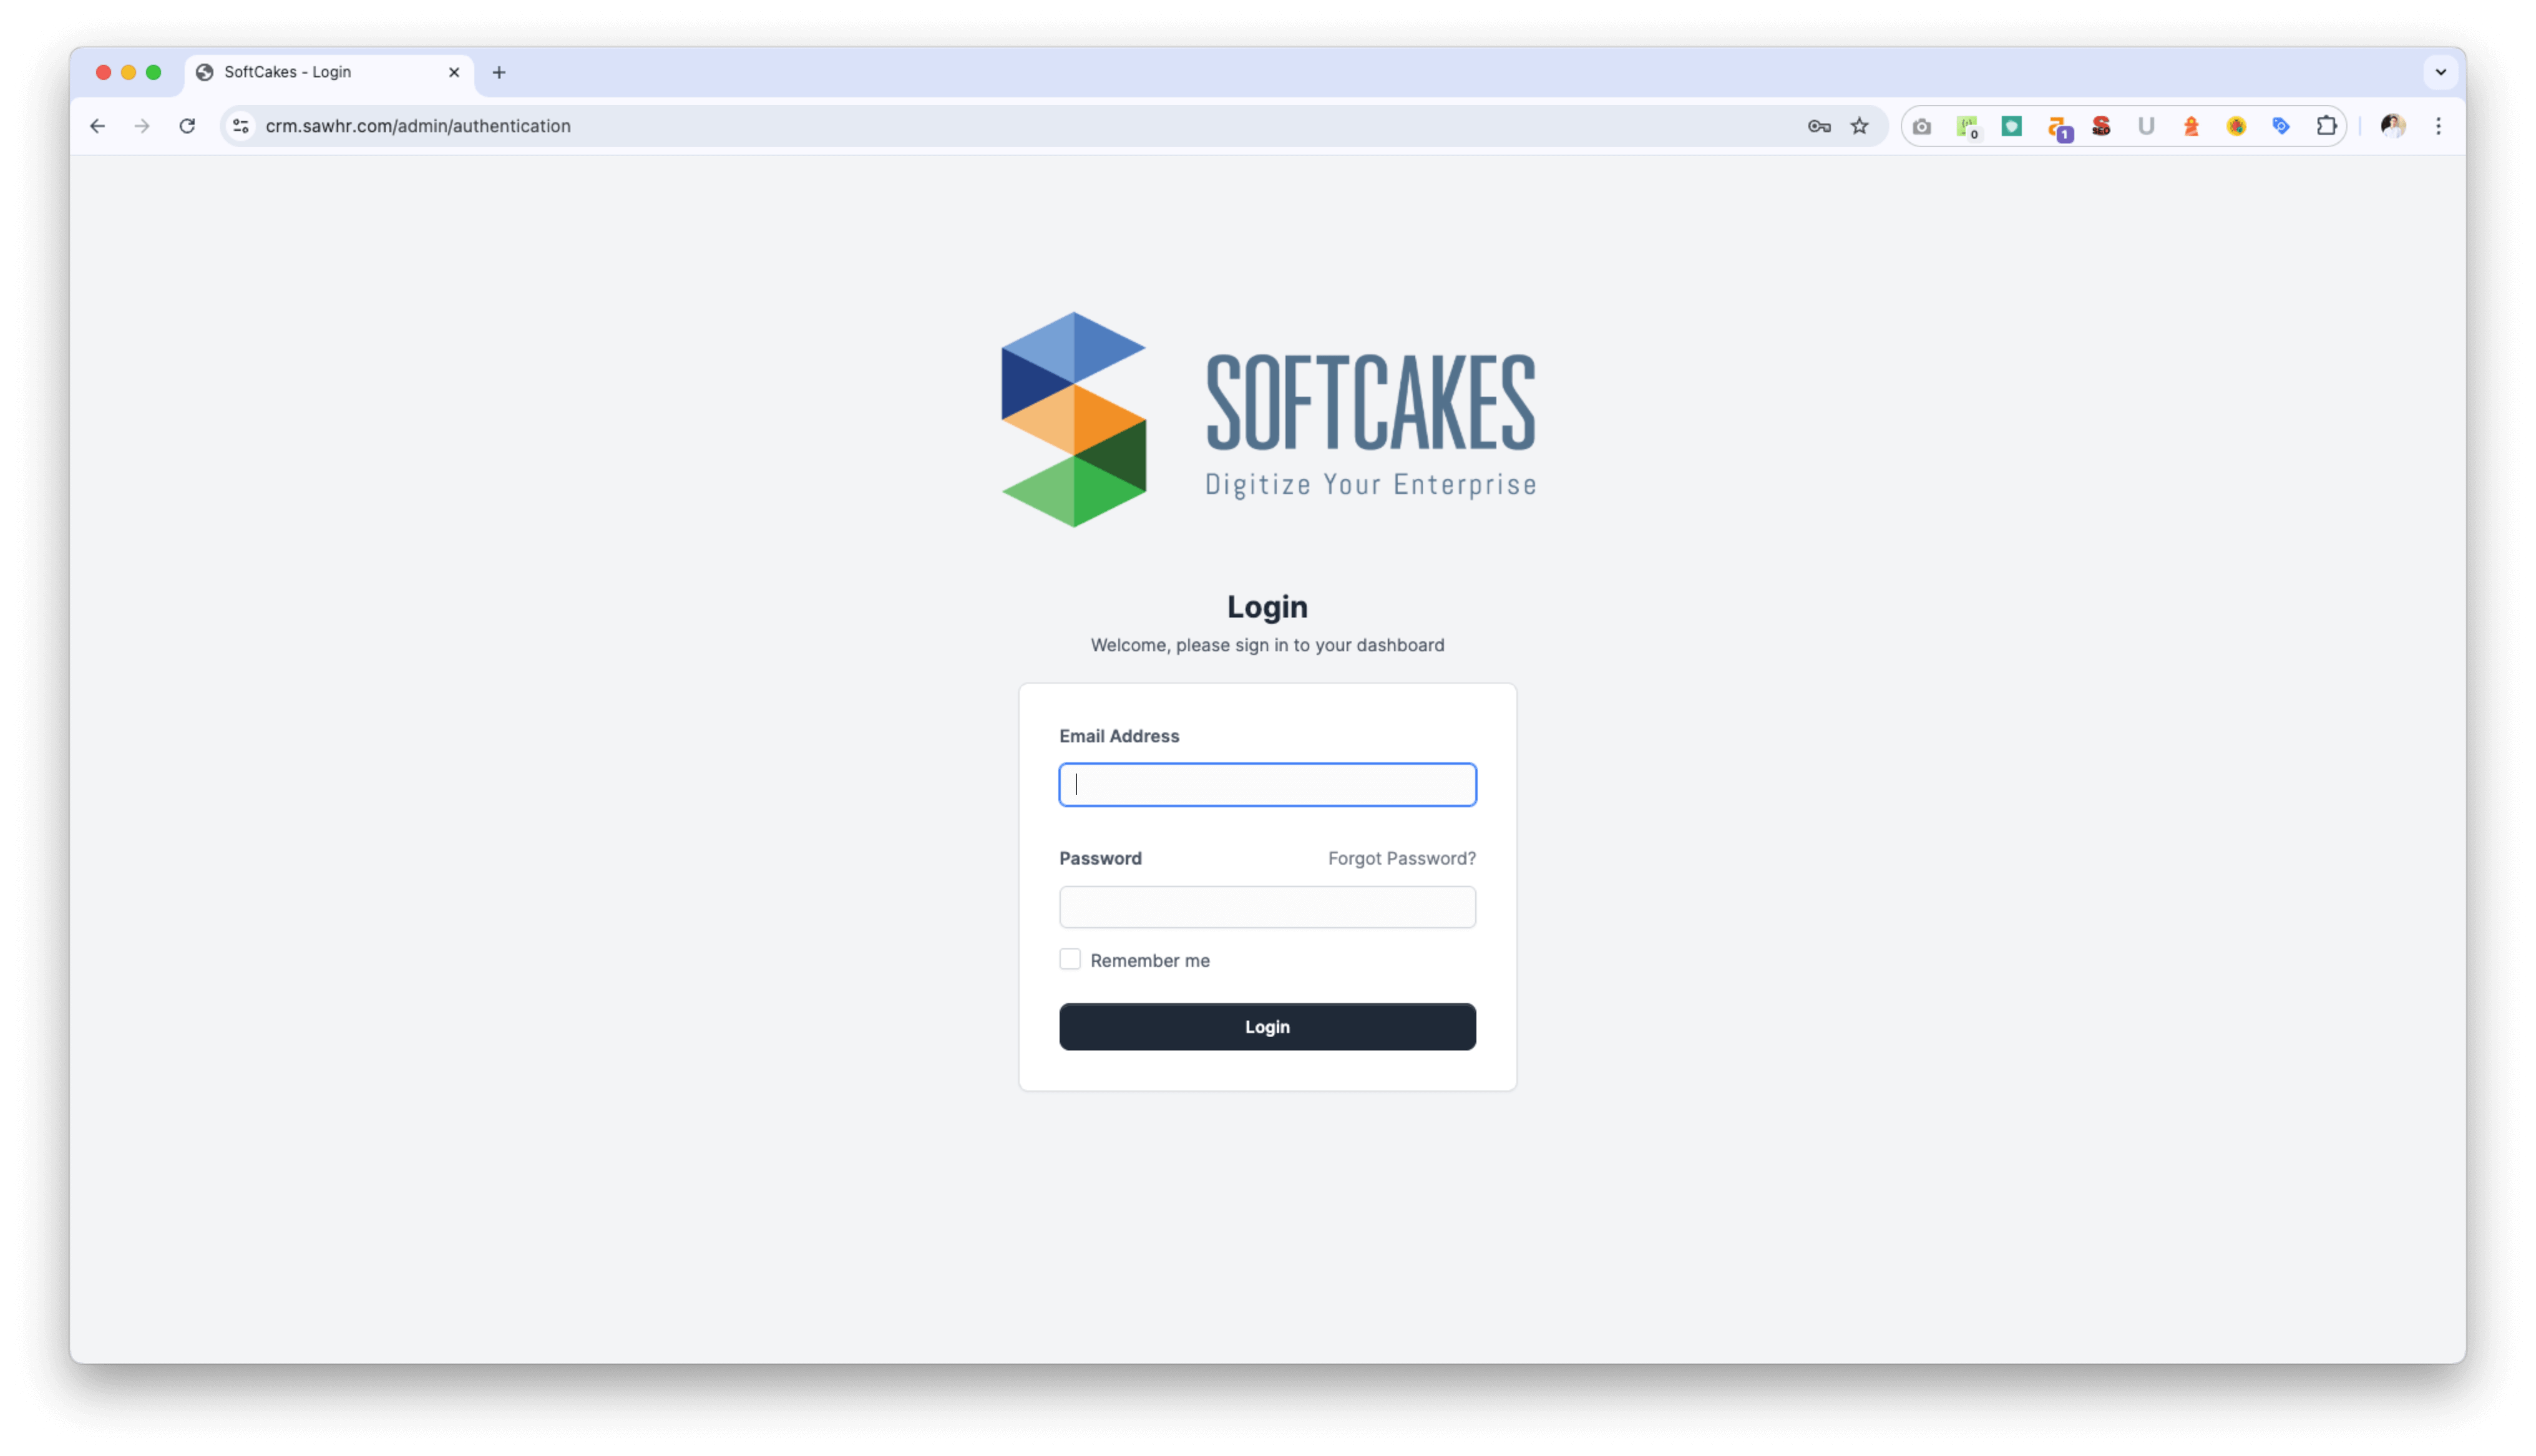Open Chrome's three-dot menu
2536x1456 pixels.
click(x=2439, y=126)
